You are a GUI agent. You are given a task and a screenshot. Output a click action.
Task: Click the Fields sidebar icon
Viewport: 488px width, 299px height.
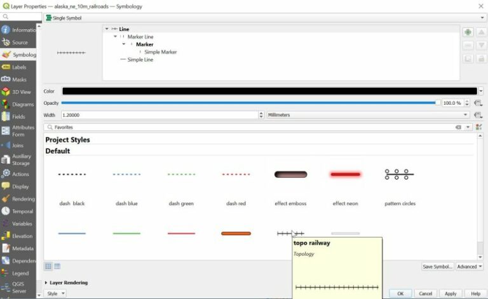coord(6,117)
